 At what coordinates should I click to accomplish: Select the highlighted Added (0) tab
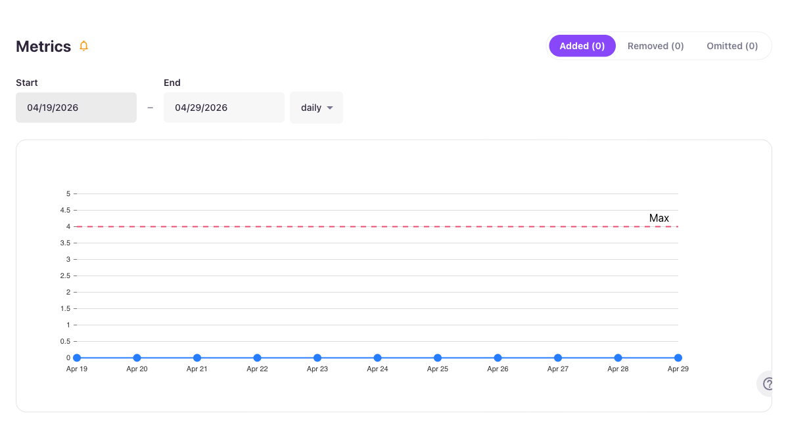click(x=582, y=45)
